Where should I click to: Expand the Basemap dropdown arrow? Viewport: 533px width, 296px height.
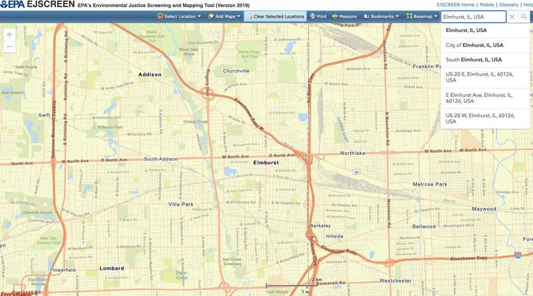coord(436,16)
